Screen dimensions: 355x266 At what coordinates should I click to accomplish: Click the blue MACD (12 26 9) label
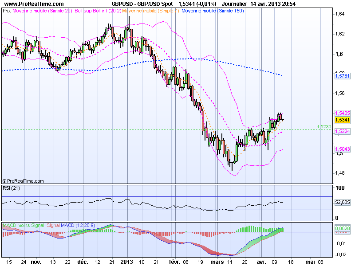(78, 225)
